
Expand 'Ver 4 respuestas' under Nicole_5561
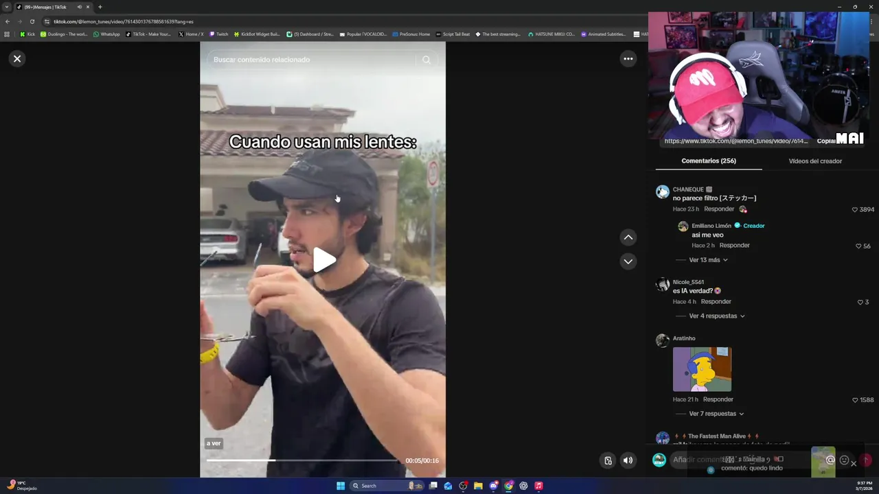tap(716, 316)
